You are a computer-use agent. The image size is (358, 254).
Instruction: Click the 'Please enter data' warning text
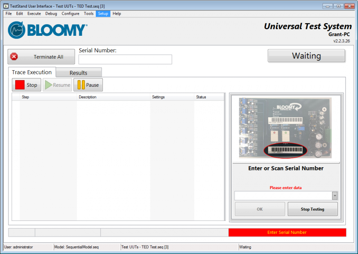286,187
